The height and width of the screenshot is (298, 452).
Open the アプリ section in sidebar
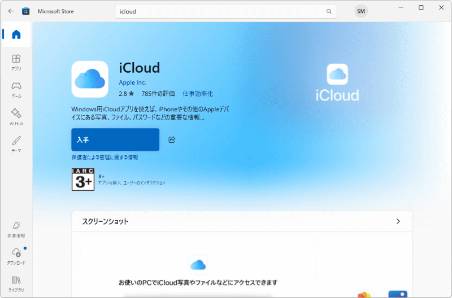coord(16,62)
